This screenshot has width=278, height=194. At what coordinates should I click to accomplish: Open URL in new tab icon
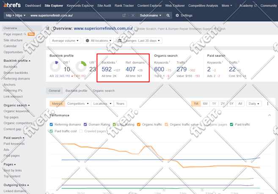tap(124, 15)
